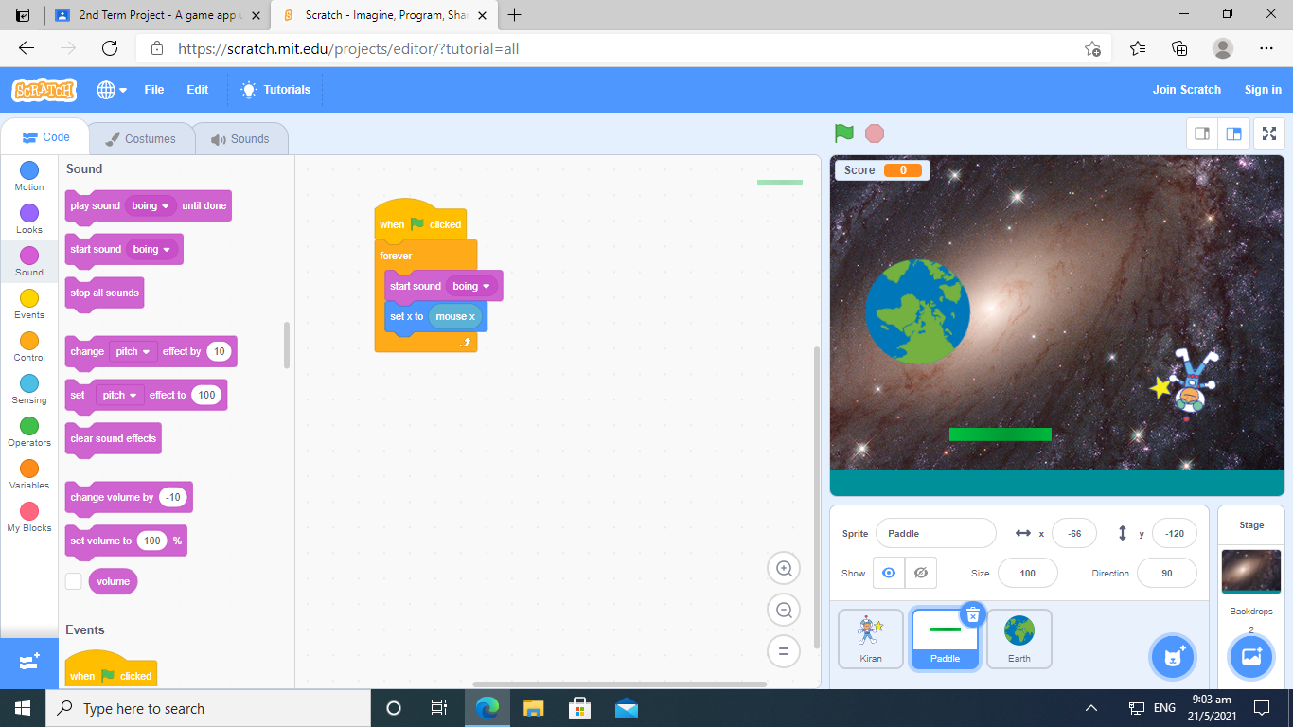The image size is (1293, 727).
Task: Zoom out on the code workspace
Action: (x=784, y=610)
